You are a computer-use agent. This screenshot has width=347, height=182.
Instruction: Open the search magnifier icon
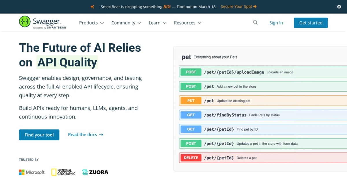tap(255, 23)
